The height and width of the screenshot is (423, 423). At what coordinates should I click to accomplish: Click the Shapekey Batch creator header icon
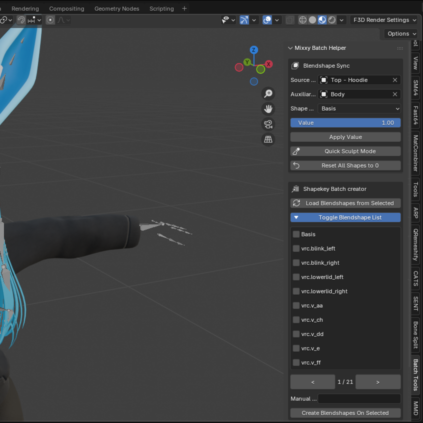[x=295, y=189]
